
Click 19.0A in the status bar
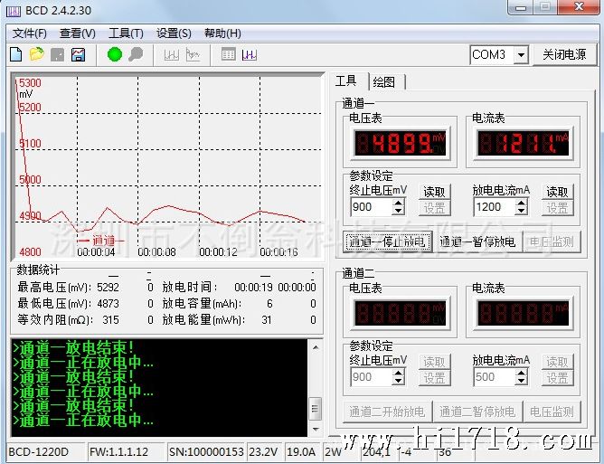[301, 451]
